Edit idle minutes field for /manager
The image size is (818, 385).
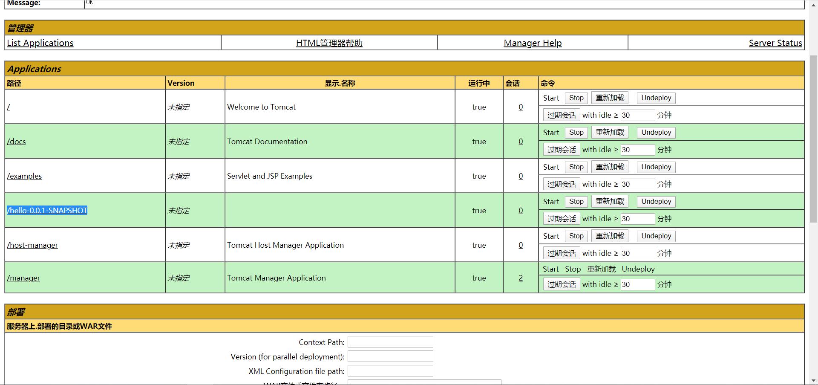[637, 284]
